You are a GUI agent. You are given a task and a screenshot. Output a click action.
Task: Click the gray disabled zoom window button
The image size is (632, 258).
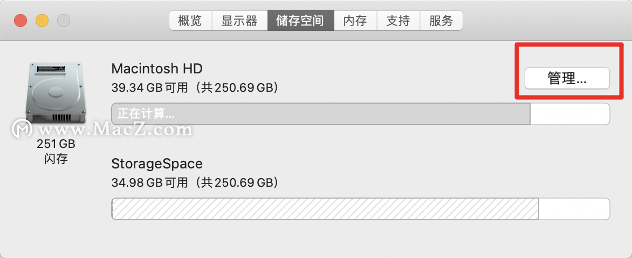(63, 21)
